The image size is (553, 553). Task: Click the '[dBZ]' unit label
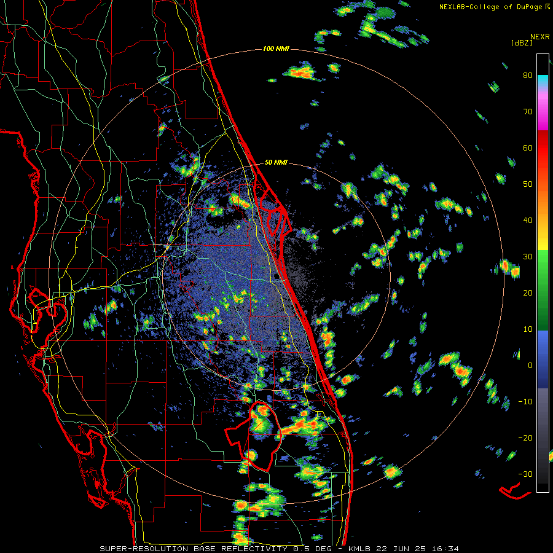[x=522, y=43]
